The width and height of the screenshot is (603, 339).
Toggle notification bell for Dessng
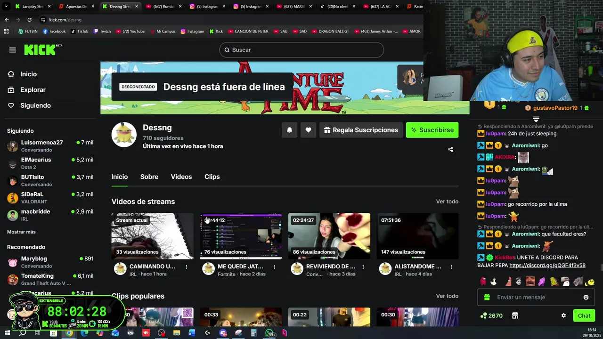click(x=290, y=130)
